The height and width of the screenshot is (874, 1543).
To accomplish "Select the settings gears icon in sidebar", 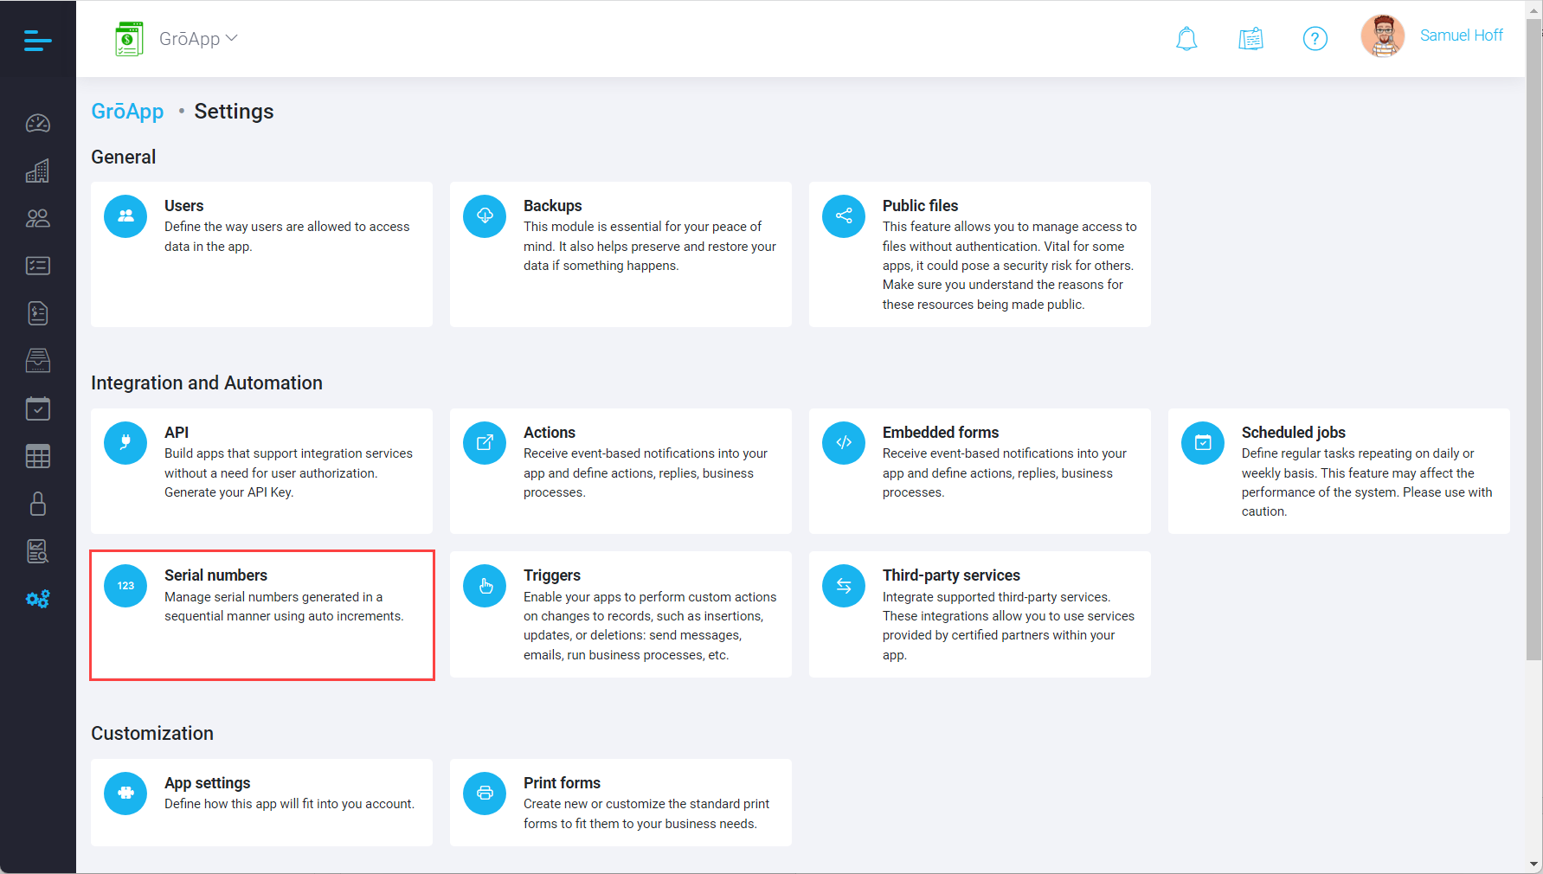I will point(37,599).
